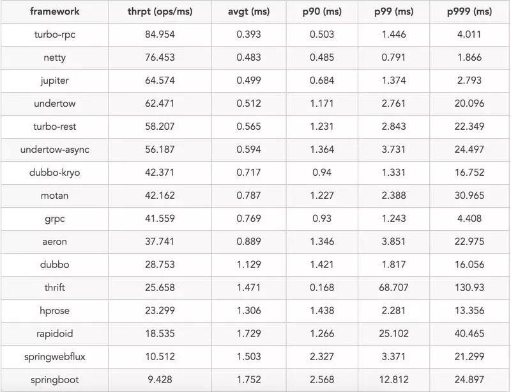
Task: Click the p999 (ms) column header
Action: (469, 12)
